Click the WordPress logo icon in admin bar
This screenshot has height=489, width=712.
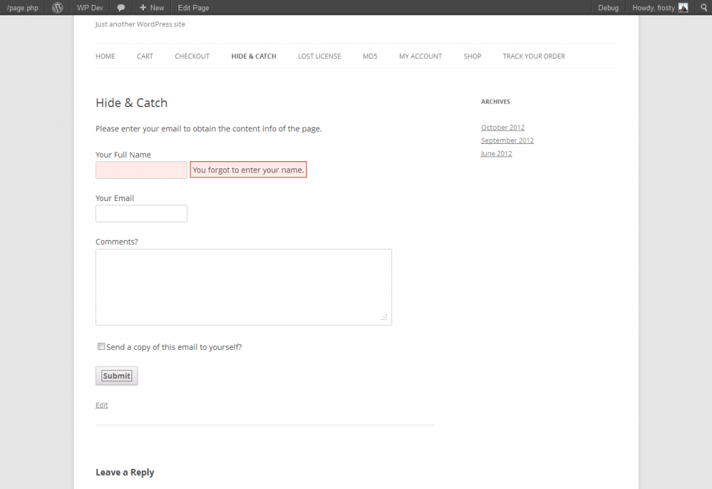pyautogui.click(x=58, y=8)
